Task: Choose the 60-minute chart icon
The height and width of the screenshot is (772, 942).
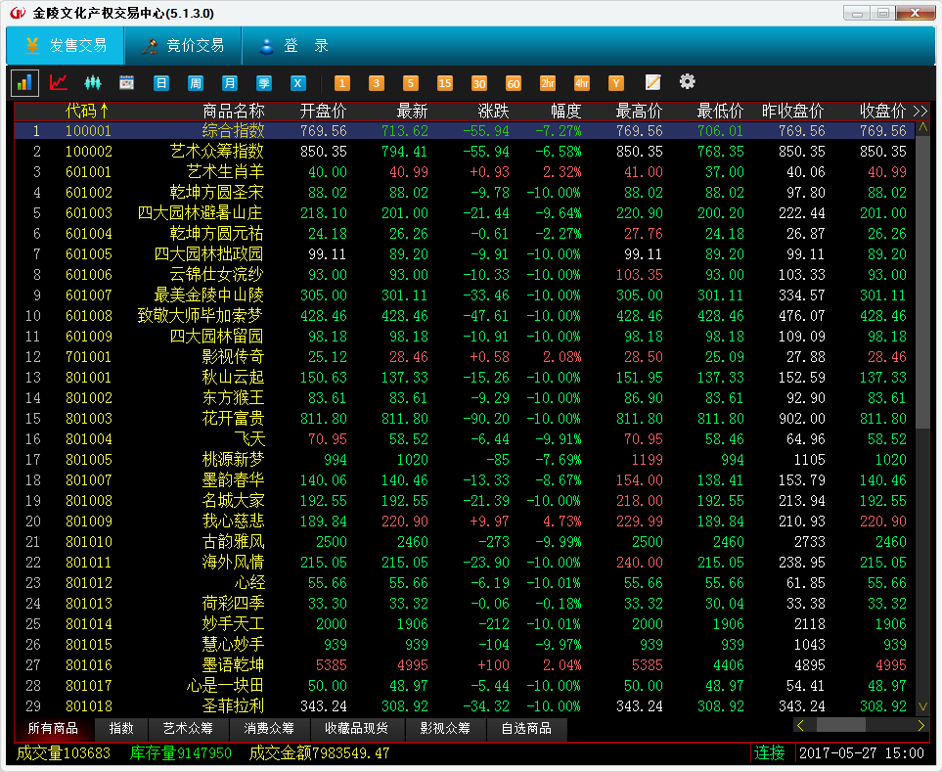Action: coord(513,83)
